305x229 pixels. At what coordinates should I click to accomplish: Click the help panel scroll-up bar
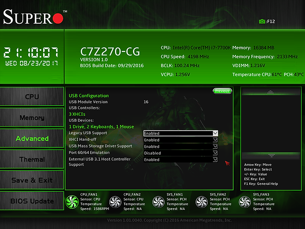tap(271, 92)
